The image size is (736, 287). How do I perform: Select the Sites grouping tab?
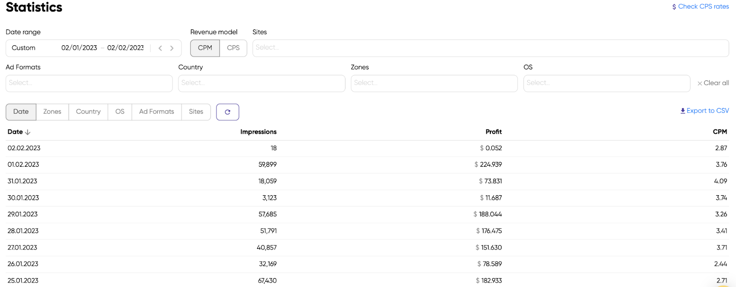click(x=196, y=112)
